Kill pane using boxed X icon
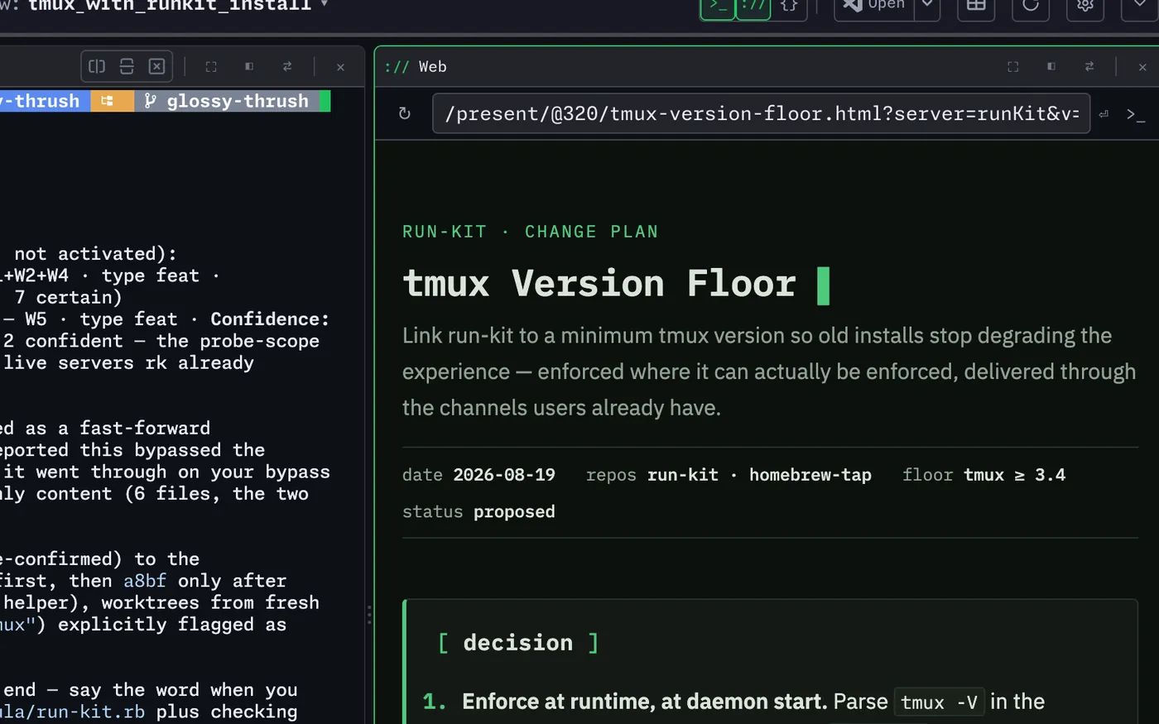This screenshot has width=1159, height=724. pyautogui.click(x=156, y=66)
